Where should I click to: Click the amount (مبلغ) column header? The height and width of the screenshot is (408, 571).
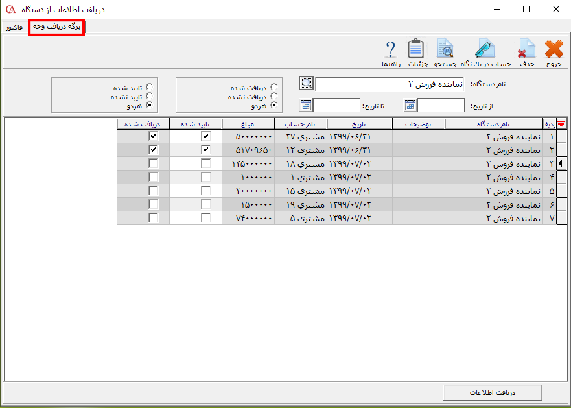click(248, 123)
